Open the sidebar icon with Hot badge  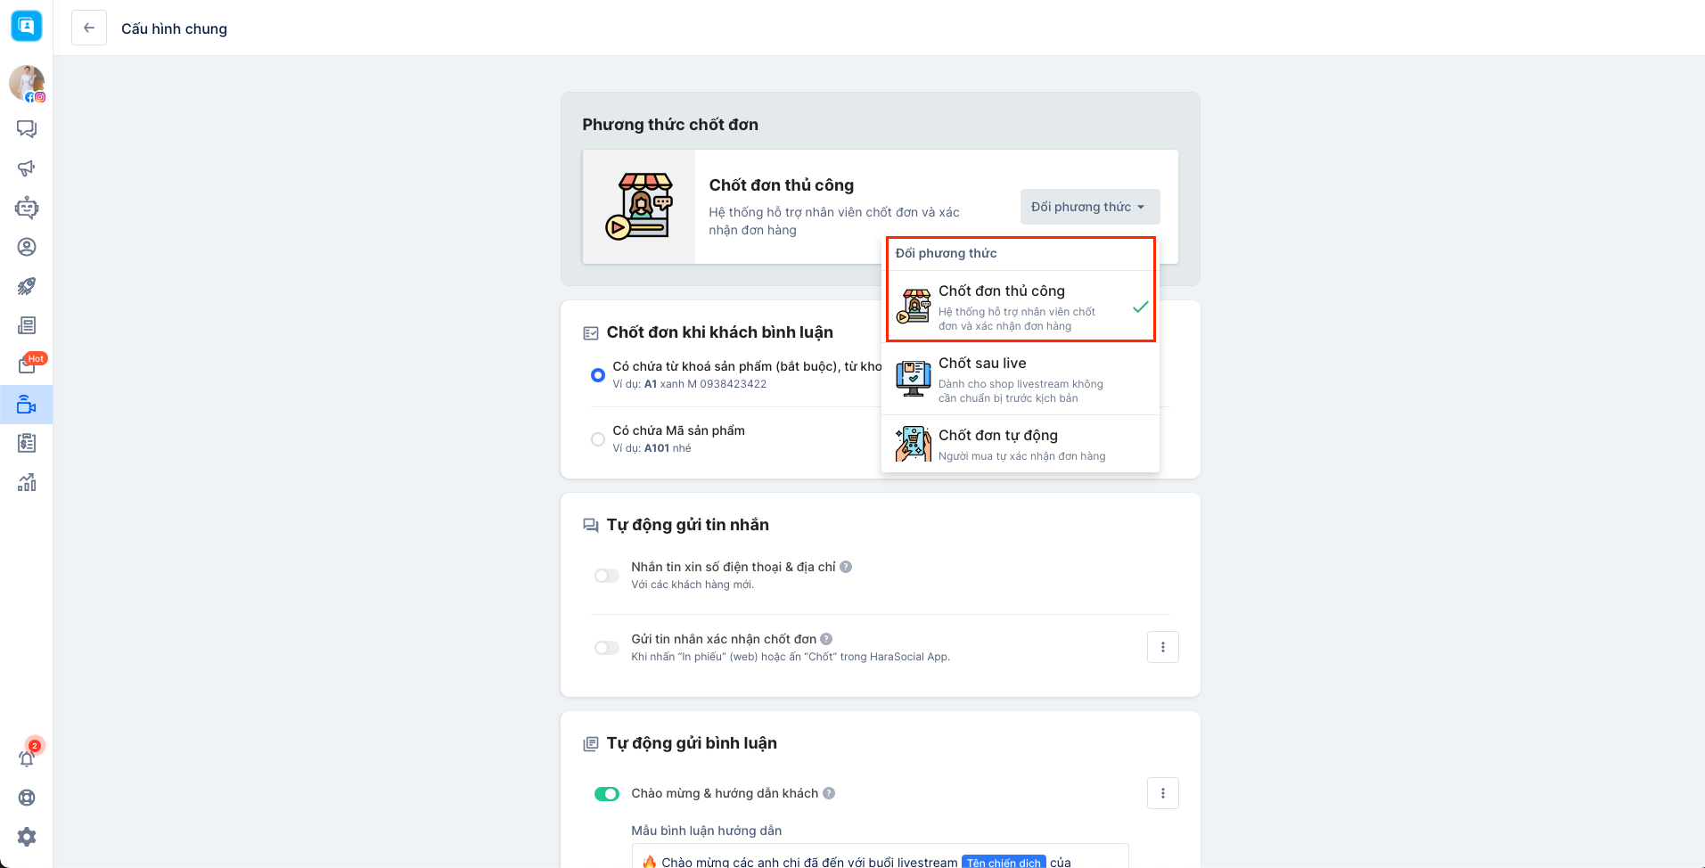27,364
